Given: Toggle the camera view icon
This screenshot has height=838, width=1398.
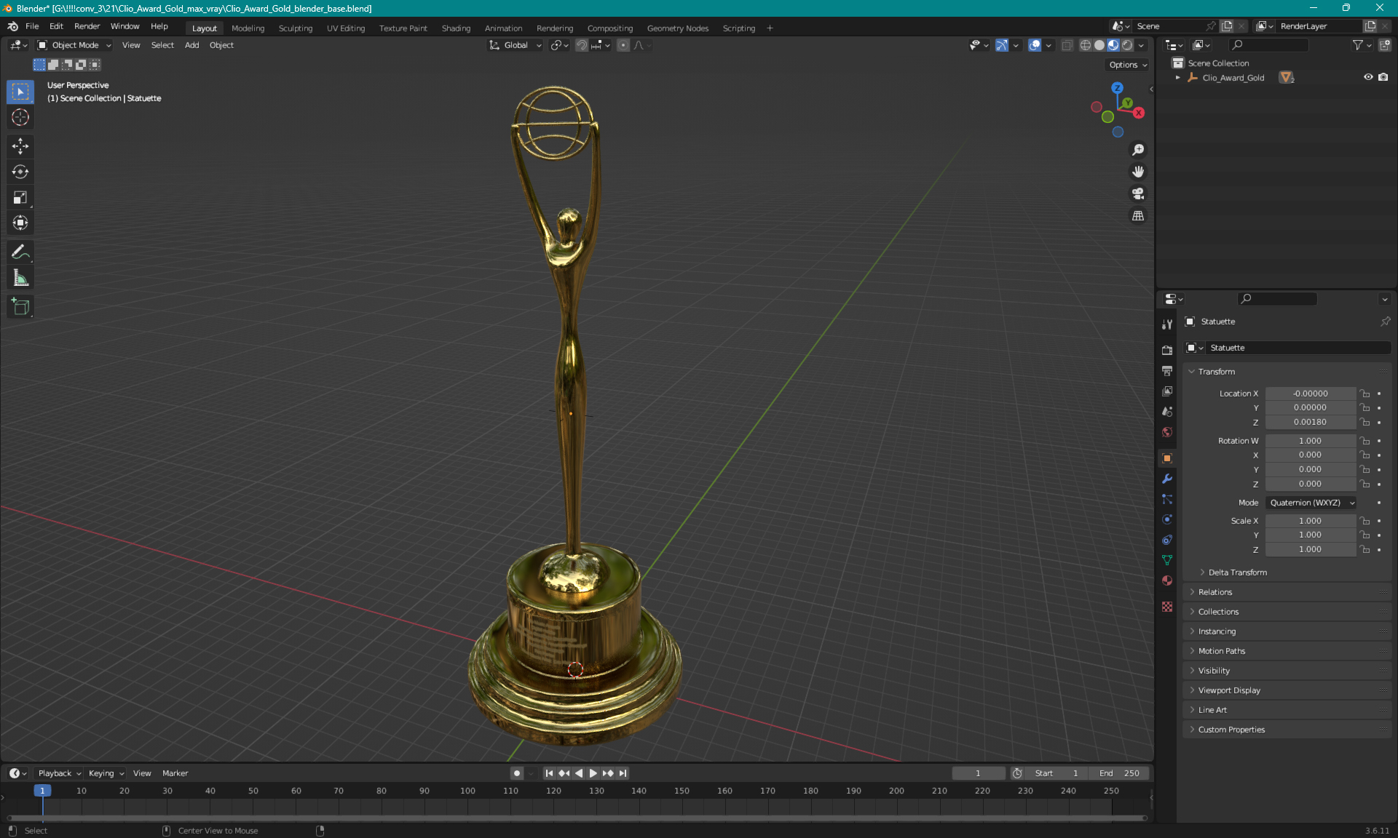Looking at the screenshot, I should click(x=1137, y=193).
